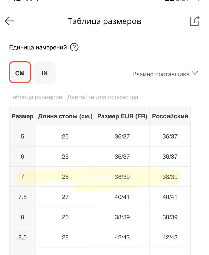Tap the Российский column header
Viewport: 209px width, 255px height.
pyautogui.click(x=170, y=116)
